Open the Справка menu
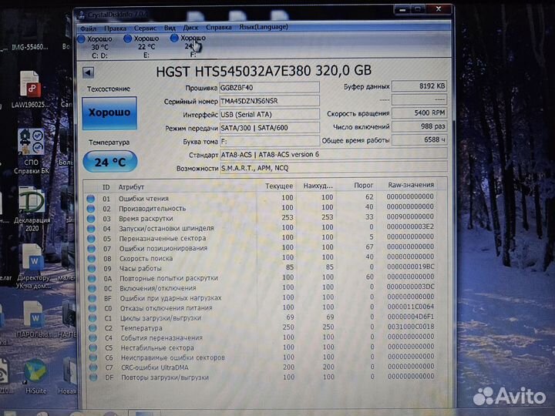Screen dimensions: 555x416 [219, 27]
